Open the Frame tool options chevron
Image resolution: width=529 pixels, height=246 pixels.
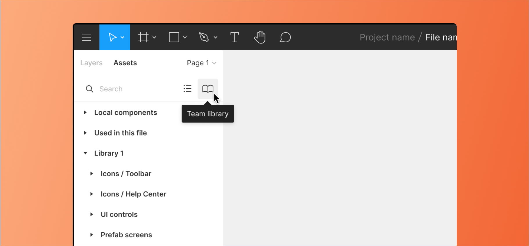tap(154, 37)
